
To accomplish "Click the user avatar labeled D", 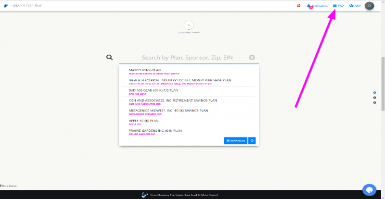I will click(370, 6).
